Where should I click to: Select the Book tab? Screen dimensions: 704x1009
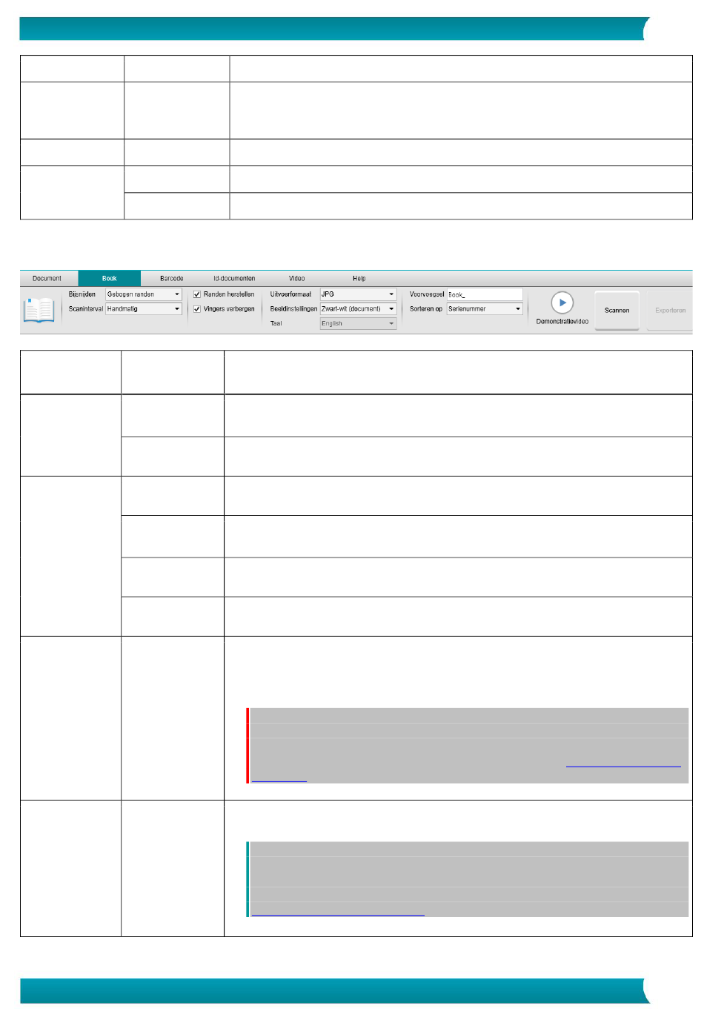(x=109, y=279)
